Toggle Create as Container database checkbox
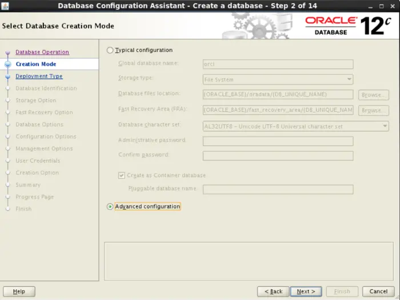This screenshot has width=400, height=300. coord(121,176)
